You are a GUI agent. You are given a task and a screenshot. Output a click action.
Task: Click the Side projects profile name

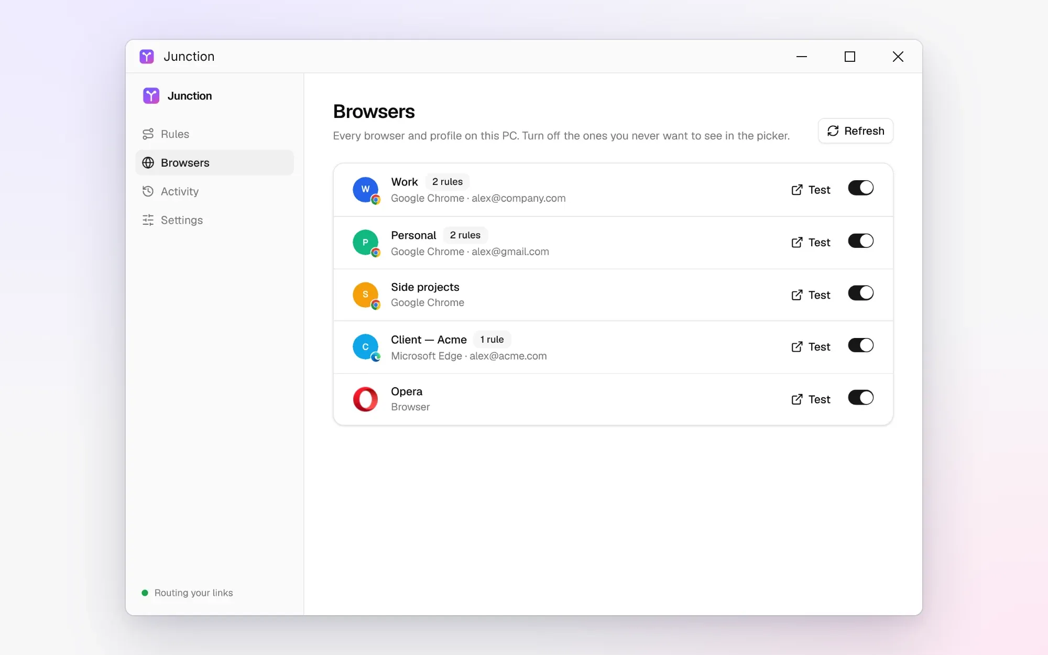pos(425,287)
